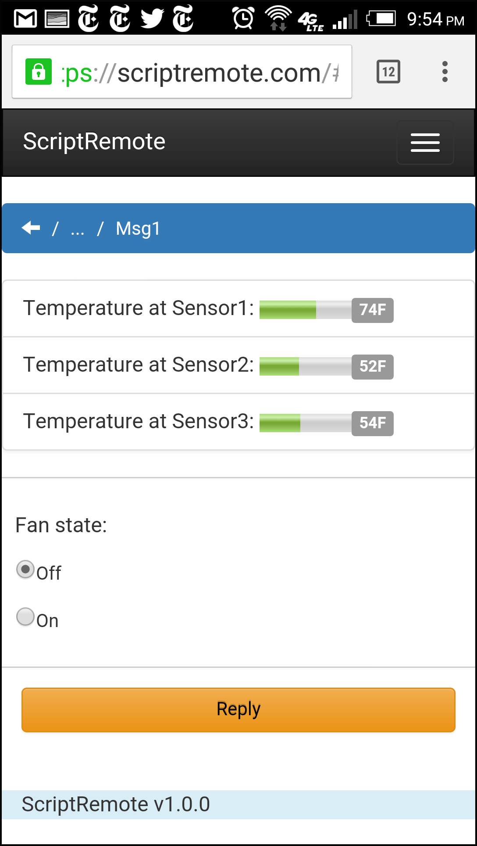The image size is (477, 846).
Task: Open browser tab switcher showing 12
Action: 388,72
